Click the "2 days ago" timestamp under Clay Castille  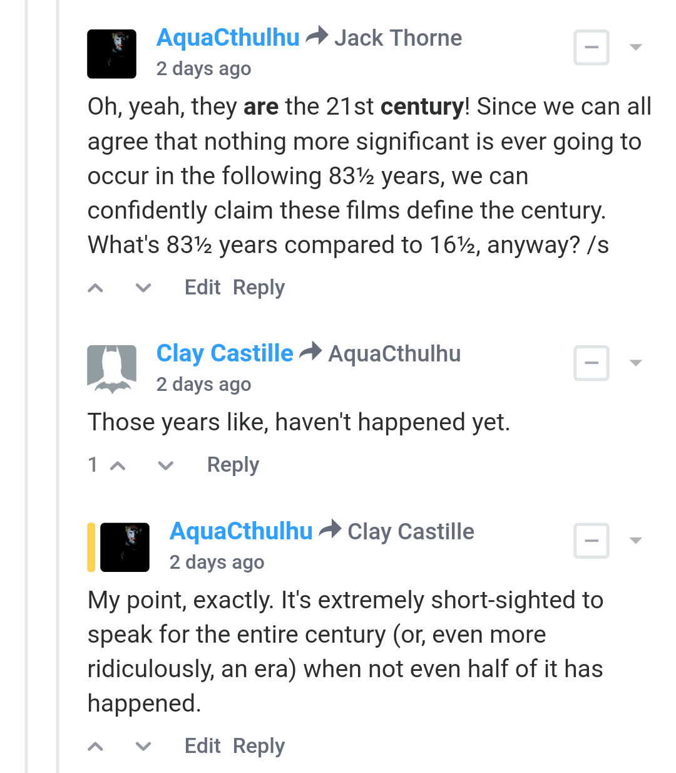[x=203, y=384]
